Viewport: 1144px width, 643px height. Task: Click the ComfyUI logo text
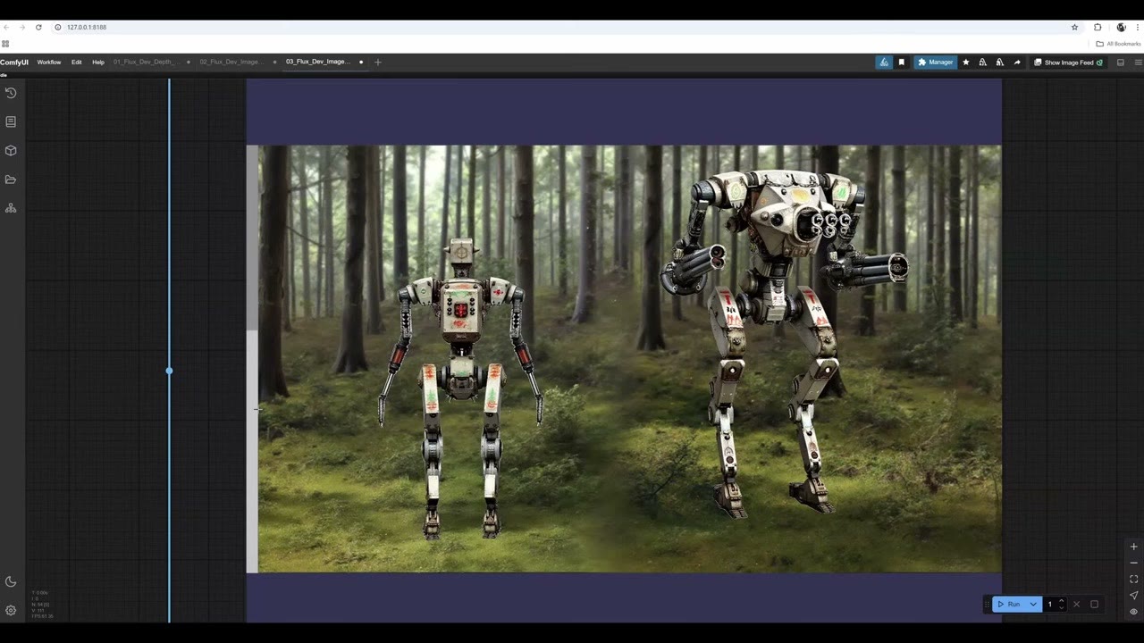[x=14, y=63]
